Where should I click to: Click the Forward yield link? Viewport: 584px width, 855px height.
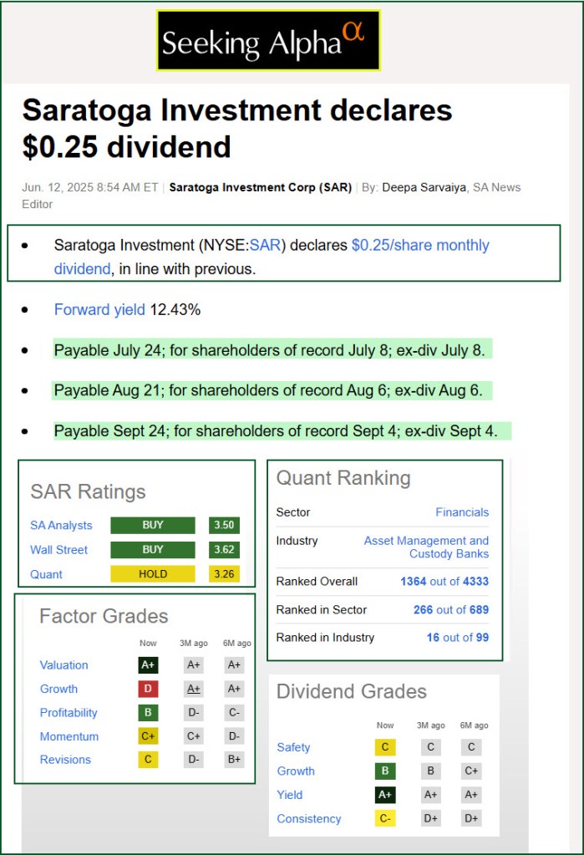[99, 309]
